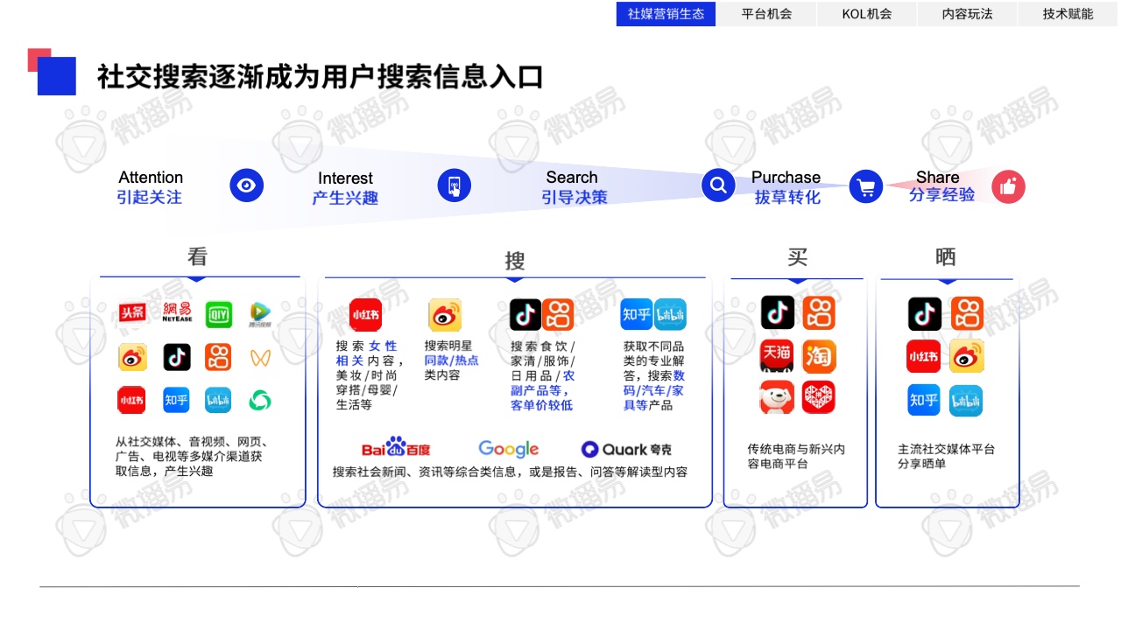
Task: Click the 主流社交媒体平台分享晒单 caption
Action: pyautogui.click(x=946, y=457)
